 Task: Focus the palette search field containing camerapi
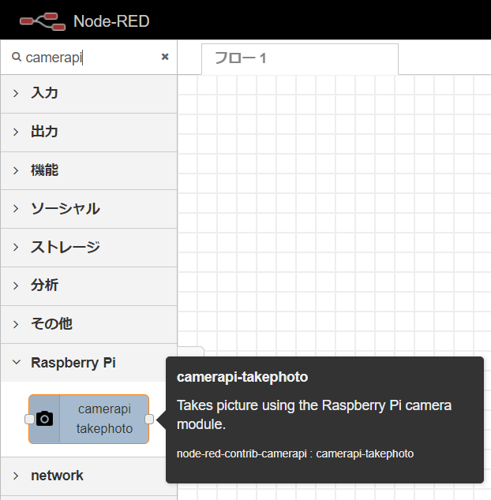click(89, 58)
